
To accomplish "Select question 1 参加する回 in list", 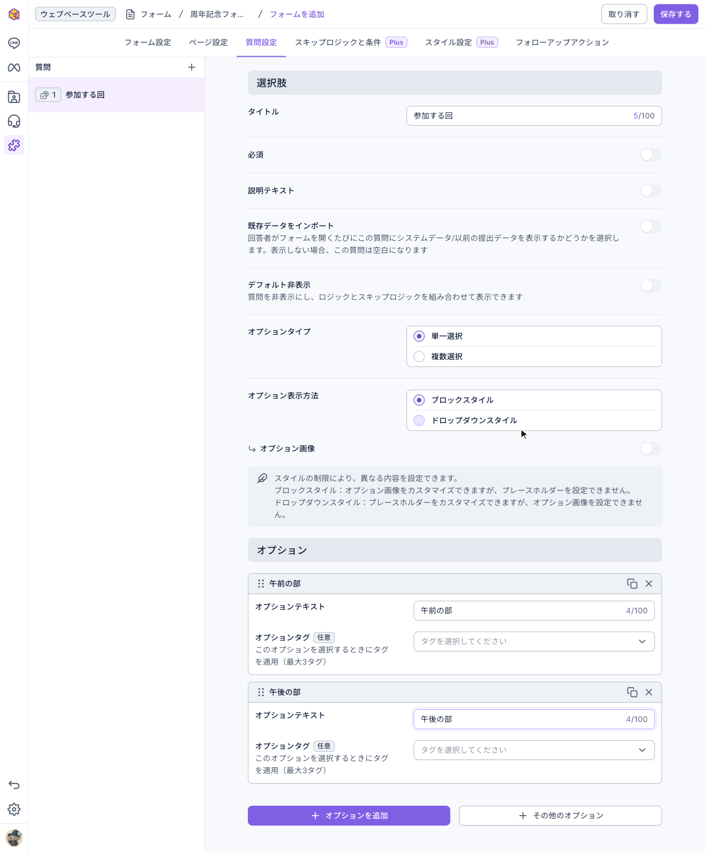I will (x=116, y=95).
